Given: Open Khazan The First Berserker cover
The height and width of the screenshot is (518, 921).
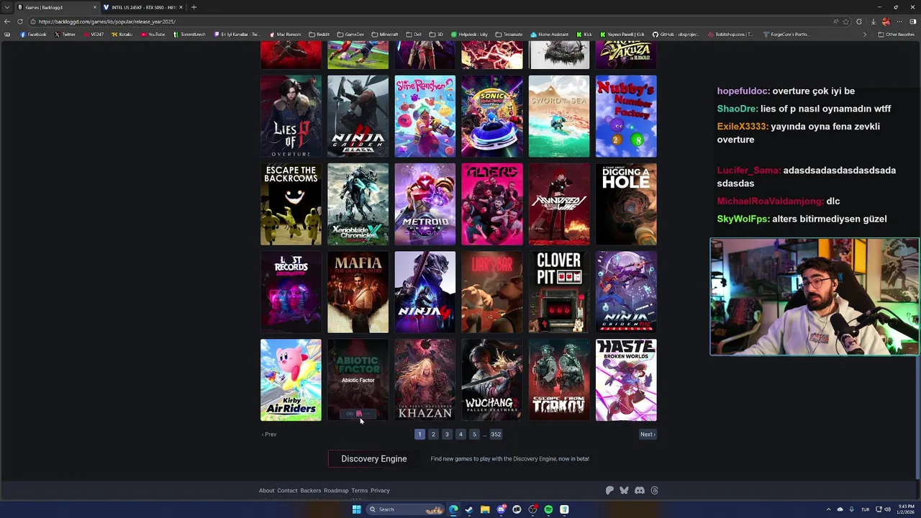Looking at the screenshot, I should [x=425, y=380].
